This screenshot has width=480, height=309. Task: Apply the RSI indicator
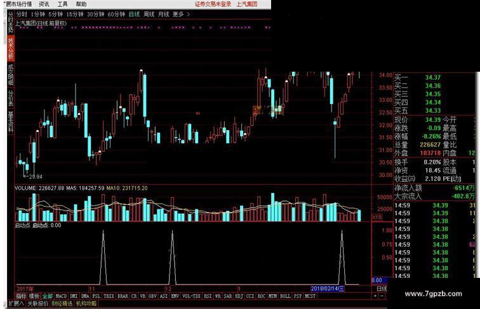click(x=208, y=296)
